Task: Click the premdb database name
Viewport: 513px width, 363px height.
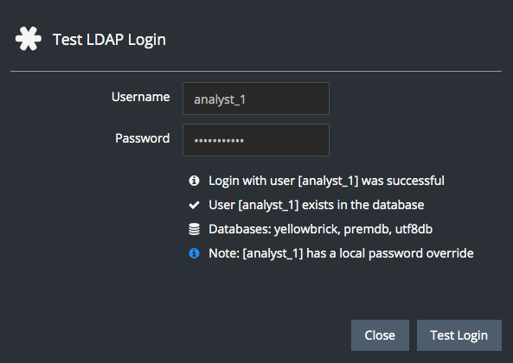Action: [368, 229]
